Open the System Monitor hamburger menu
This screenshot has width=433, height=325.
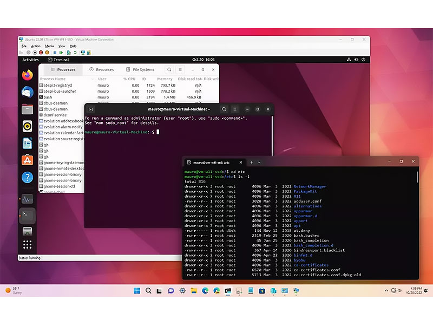(x=180, y=70)
